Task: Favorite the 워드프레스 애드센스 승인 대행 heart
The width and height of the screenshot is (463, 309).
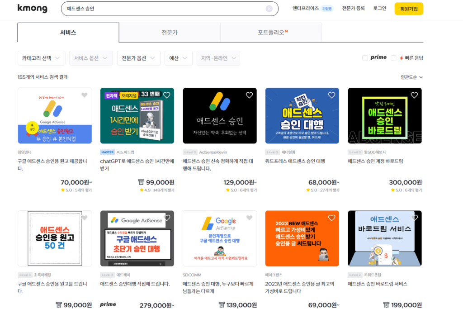Action: click(331, 95)
